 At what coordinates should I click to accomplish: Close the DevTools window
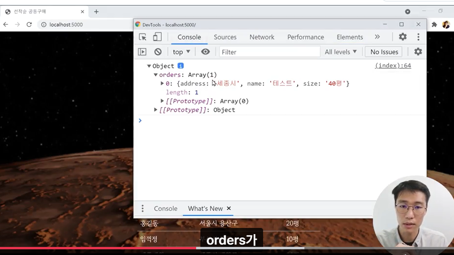(418, 24)
